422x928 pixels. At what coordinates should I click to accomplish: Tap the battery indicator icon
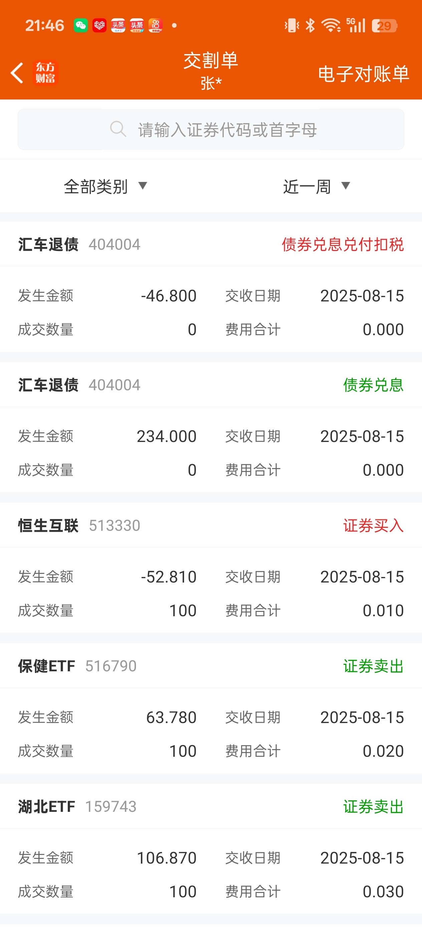pos(385,26)
